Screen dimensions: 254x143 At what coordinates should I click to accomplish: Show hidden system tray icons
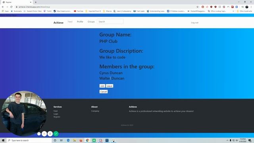tap(227, 140)
